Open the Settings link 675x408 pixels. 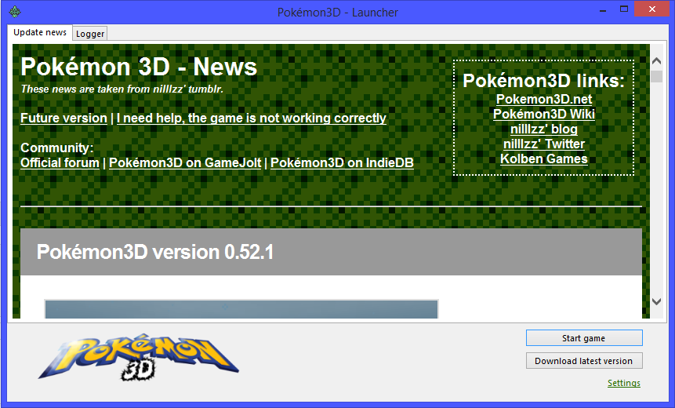(623, 383)
